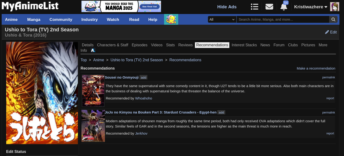344x156 pixels.
Task: Click in the search anime and manga field
Action: click(283, 19)
